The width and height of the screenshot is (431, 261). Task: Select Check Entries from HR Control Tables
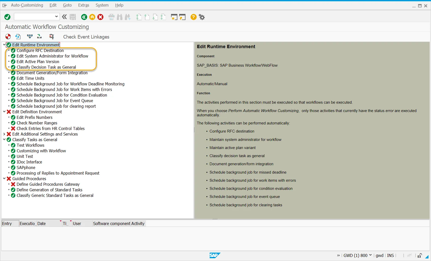[x=50, y=128]
